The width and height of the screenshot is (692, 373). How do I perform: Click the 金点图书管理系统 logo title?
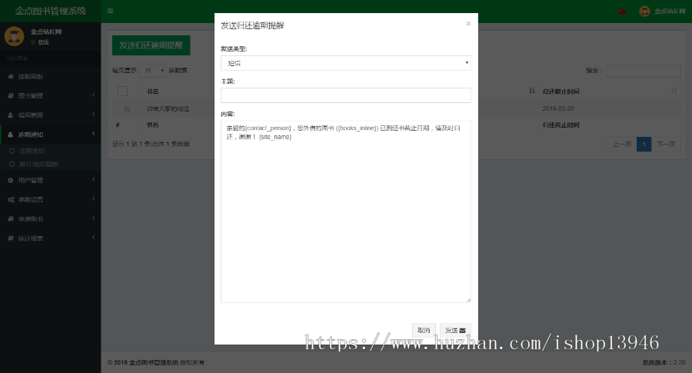[50, 11]
